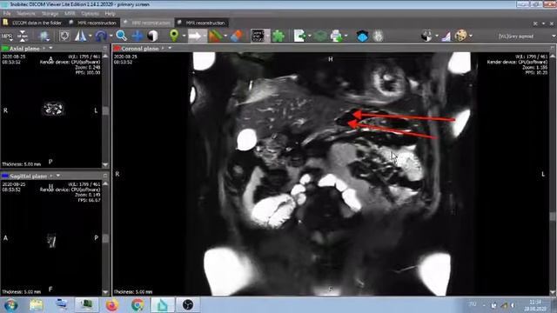Open OBS Studio from the taskbar
Image resolution: width=557 pixels, height=313 pixels.
[188, 305]
